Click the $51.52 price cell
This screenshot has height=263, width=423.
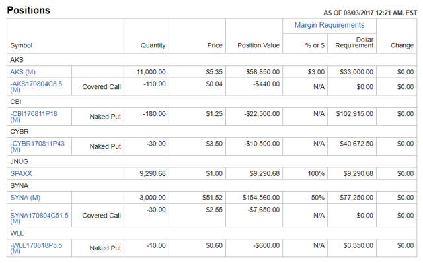212,198
